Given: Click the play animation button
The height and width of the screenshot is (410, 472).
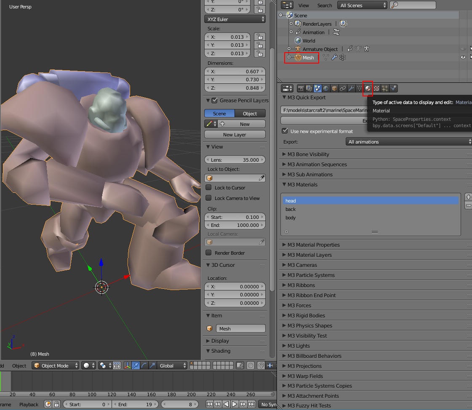Looking at the screenshot, I should pyautogui.click(x=235, y=404).
